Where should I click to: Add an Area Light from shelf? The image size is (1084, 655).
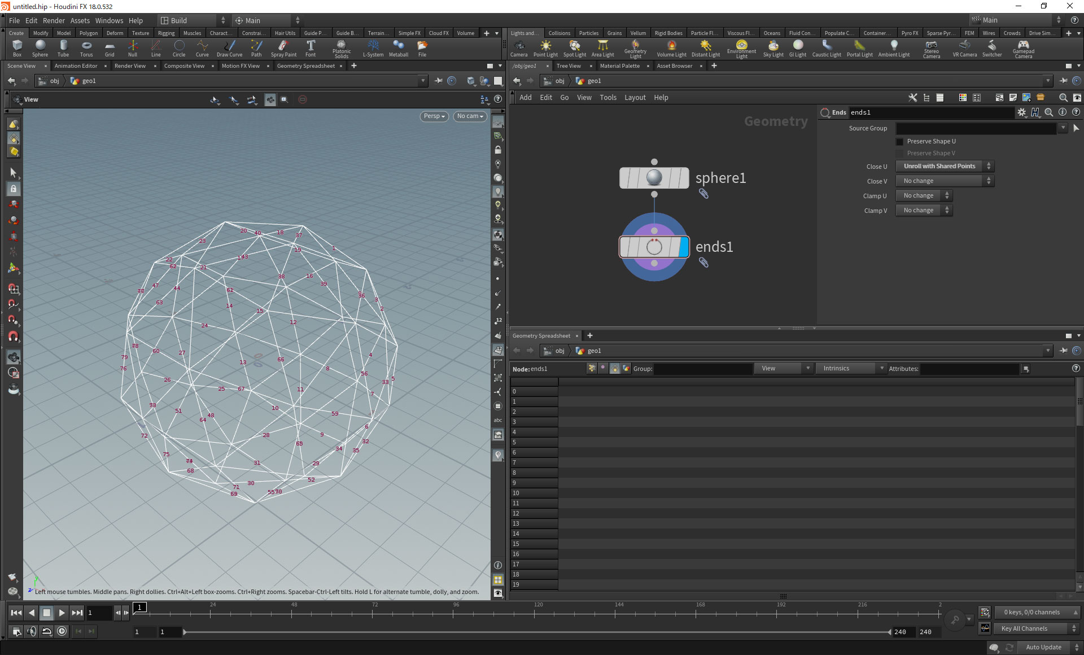tap(602, 48)
